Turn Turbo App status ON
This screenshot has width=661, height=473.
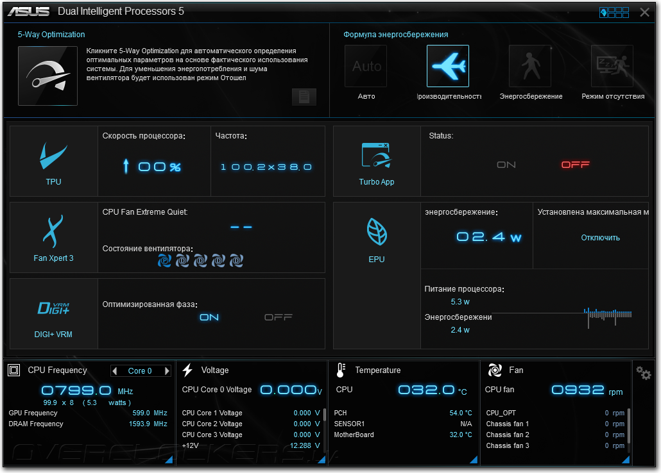click(x=506, y=165)
